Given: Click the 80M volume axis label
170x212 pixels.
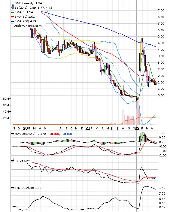Looking at the screenshot, I should click(x=6, y=99).
